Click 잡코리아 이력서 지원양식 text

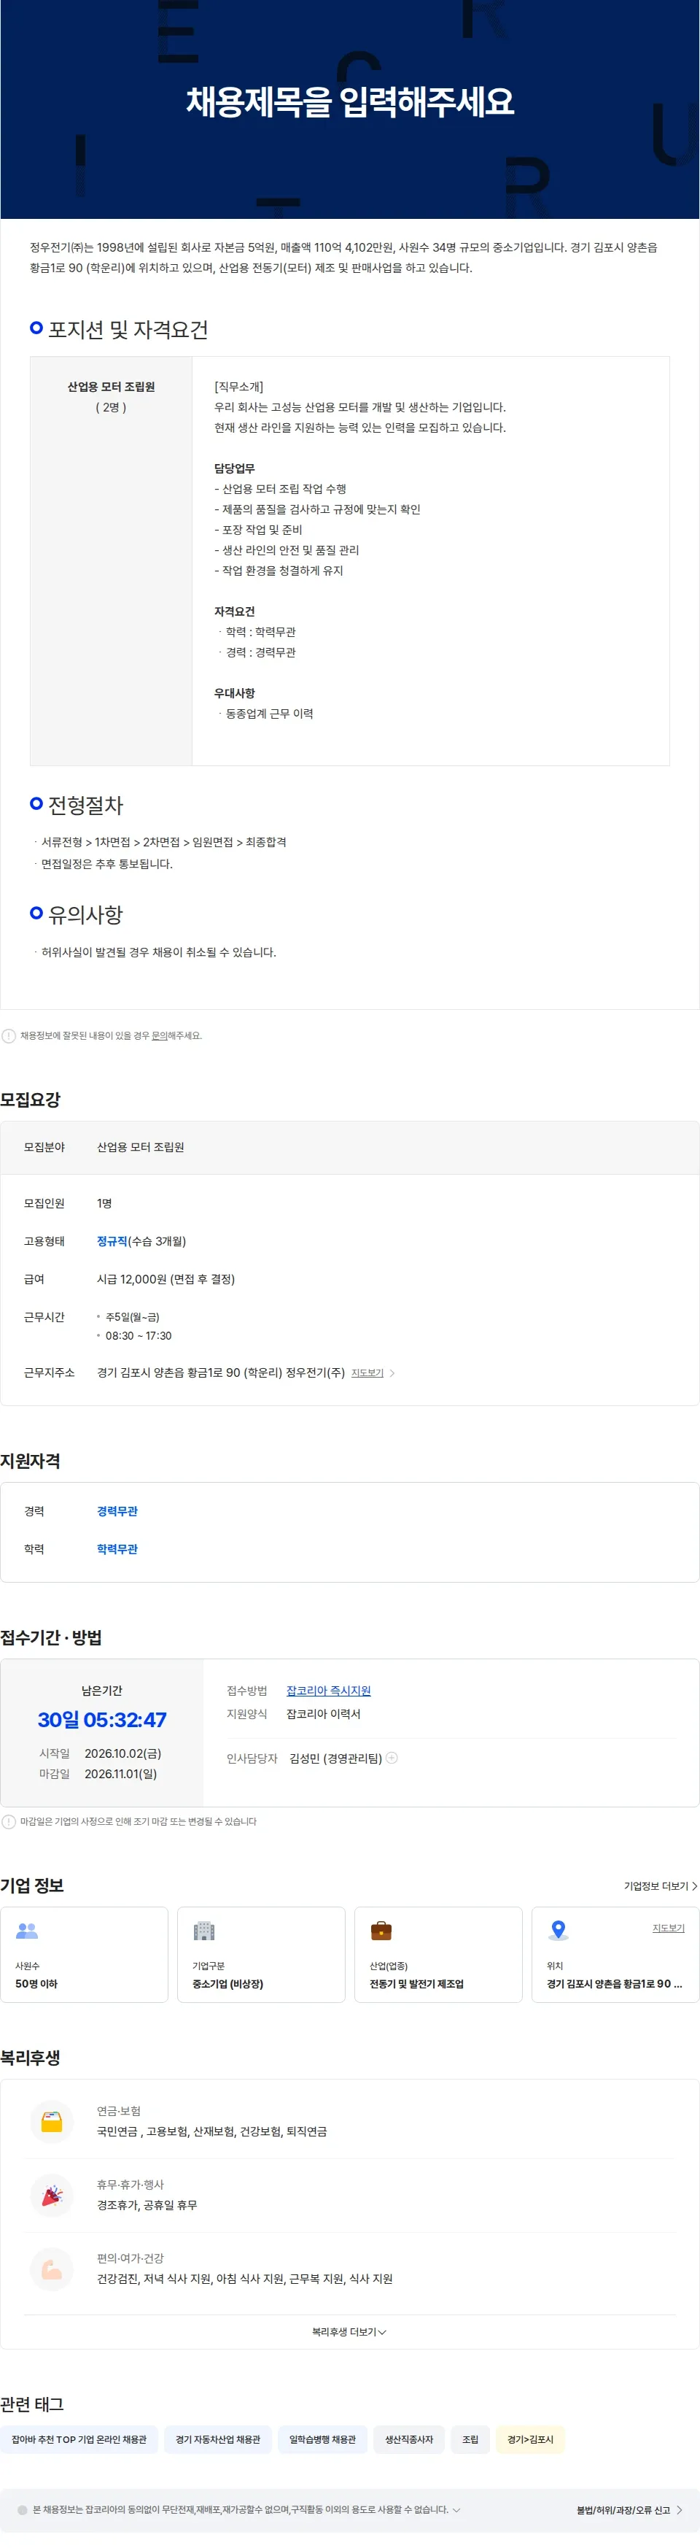323,1713
